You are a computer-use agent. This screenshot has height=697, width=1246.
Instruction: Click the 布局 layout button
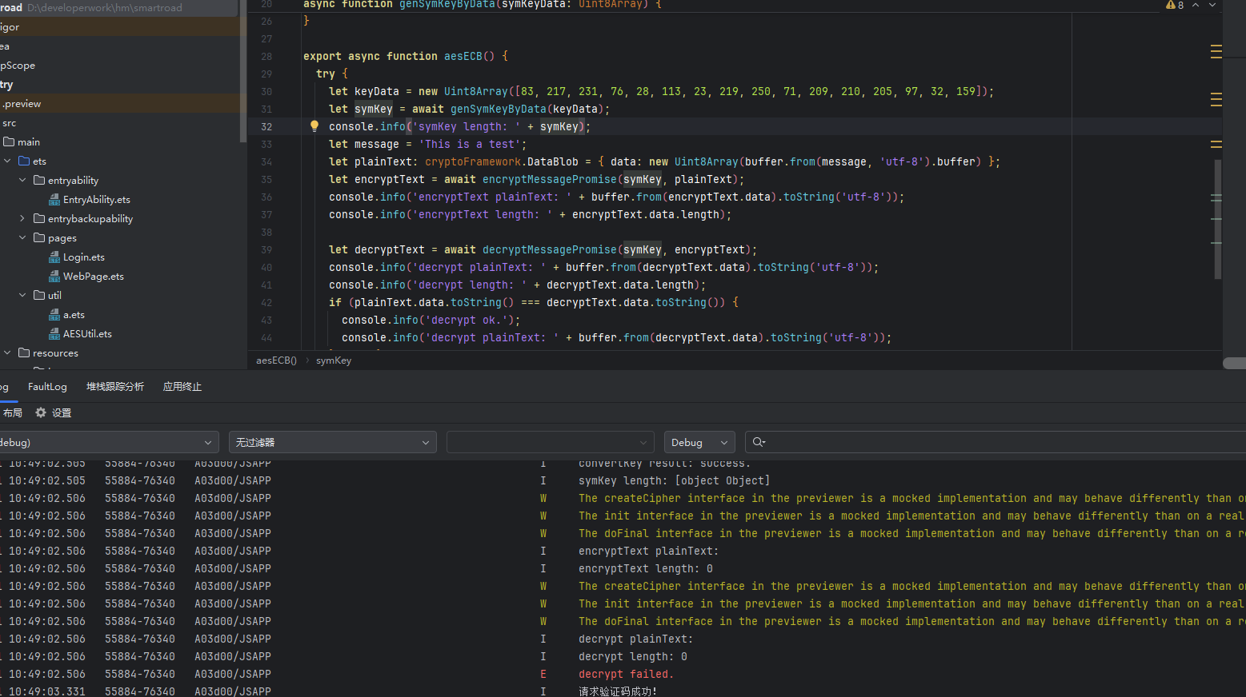[x=12, y=412]
